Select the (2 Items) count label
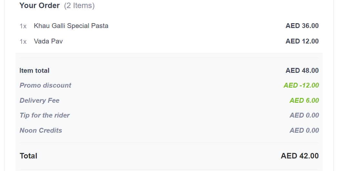This screenshot has height=171, width=342. pos(79,5)
